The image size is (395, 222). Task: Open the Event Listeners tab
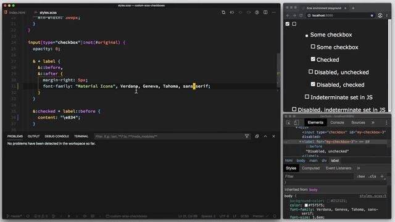[x=338, y=168]
